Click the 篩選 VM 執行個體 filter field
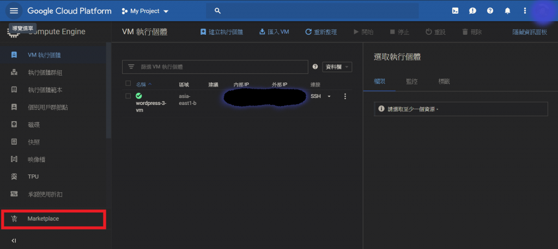The width and height of the screenshot is (558, 249). (215, 67)
